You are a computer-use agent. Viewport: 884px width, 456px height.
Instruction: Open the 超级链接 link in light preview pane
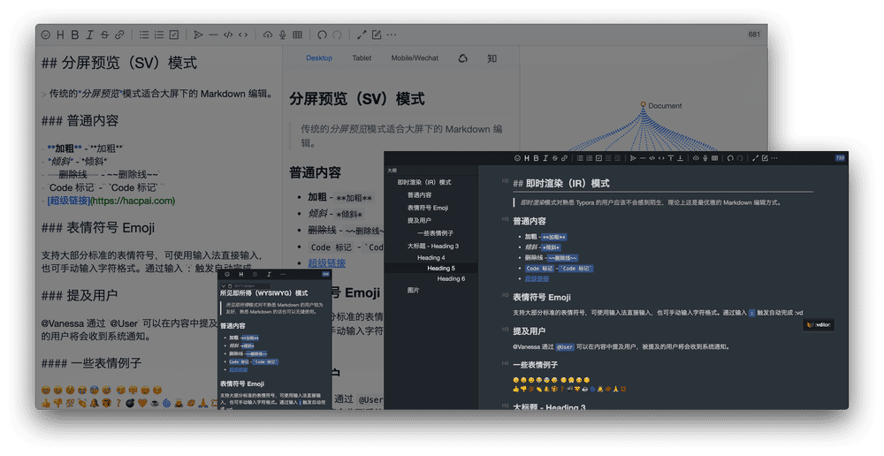pyautogui.click(x=327, y=262)
